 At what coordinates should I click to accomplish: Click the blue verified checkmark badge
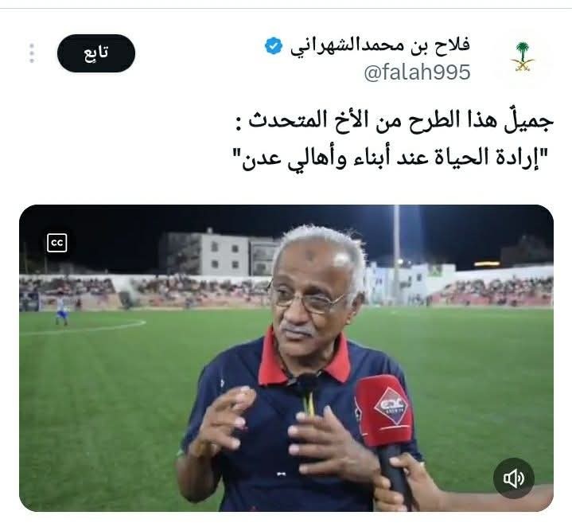point(274,46)
